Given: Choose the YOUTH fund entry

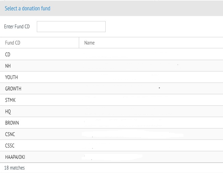Looking at the screenshot, I should [111, 77].
